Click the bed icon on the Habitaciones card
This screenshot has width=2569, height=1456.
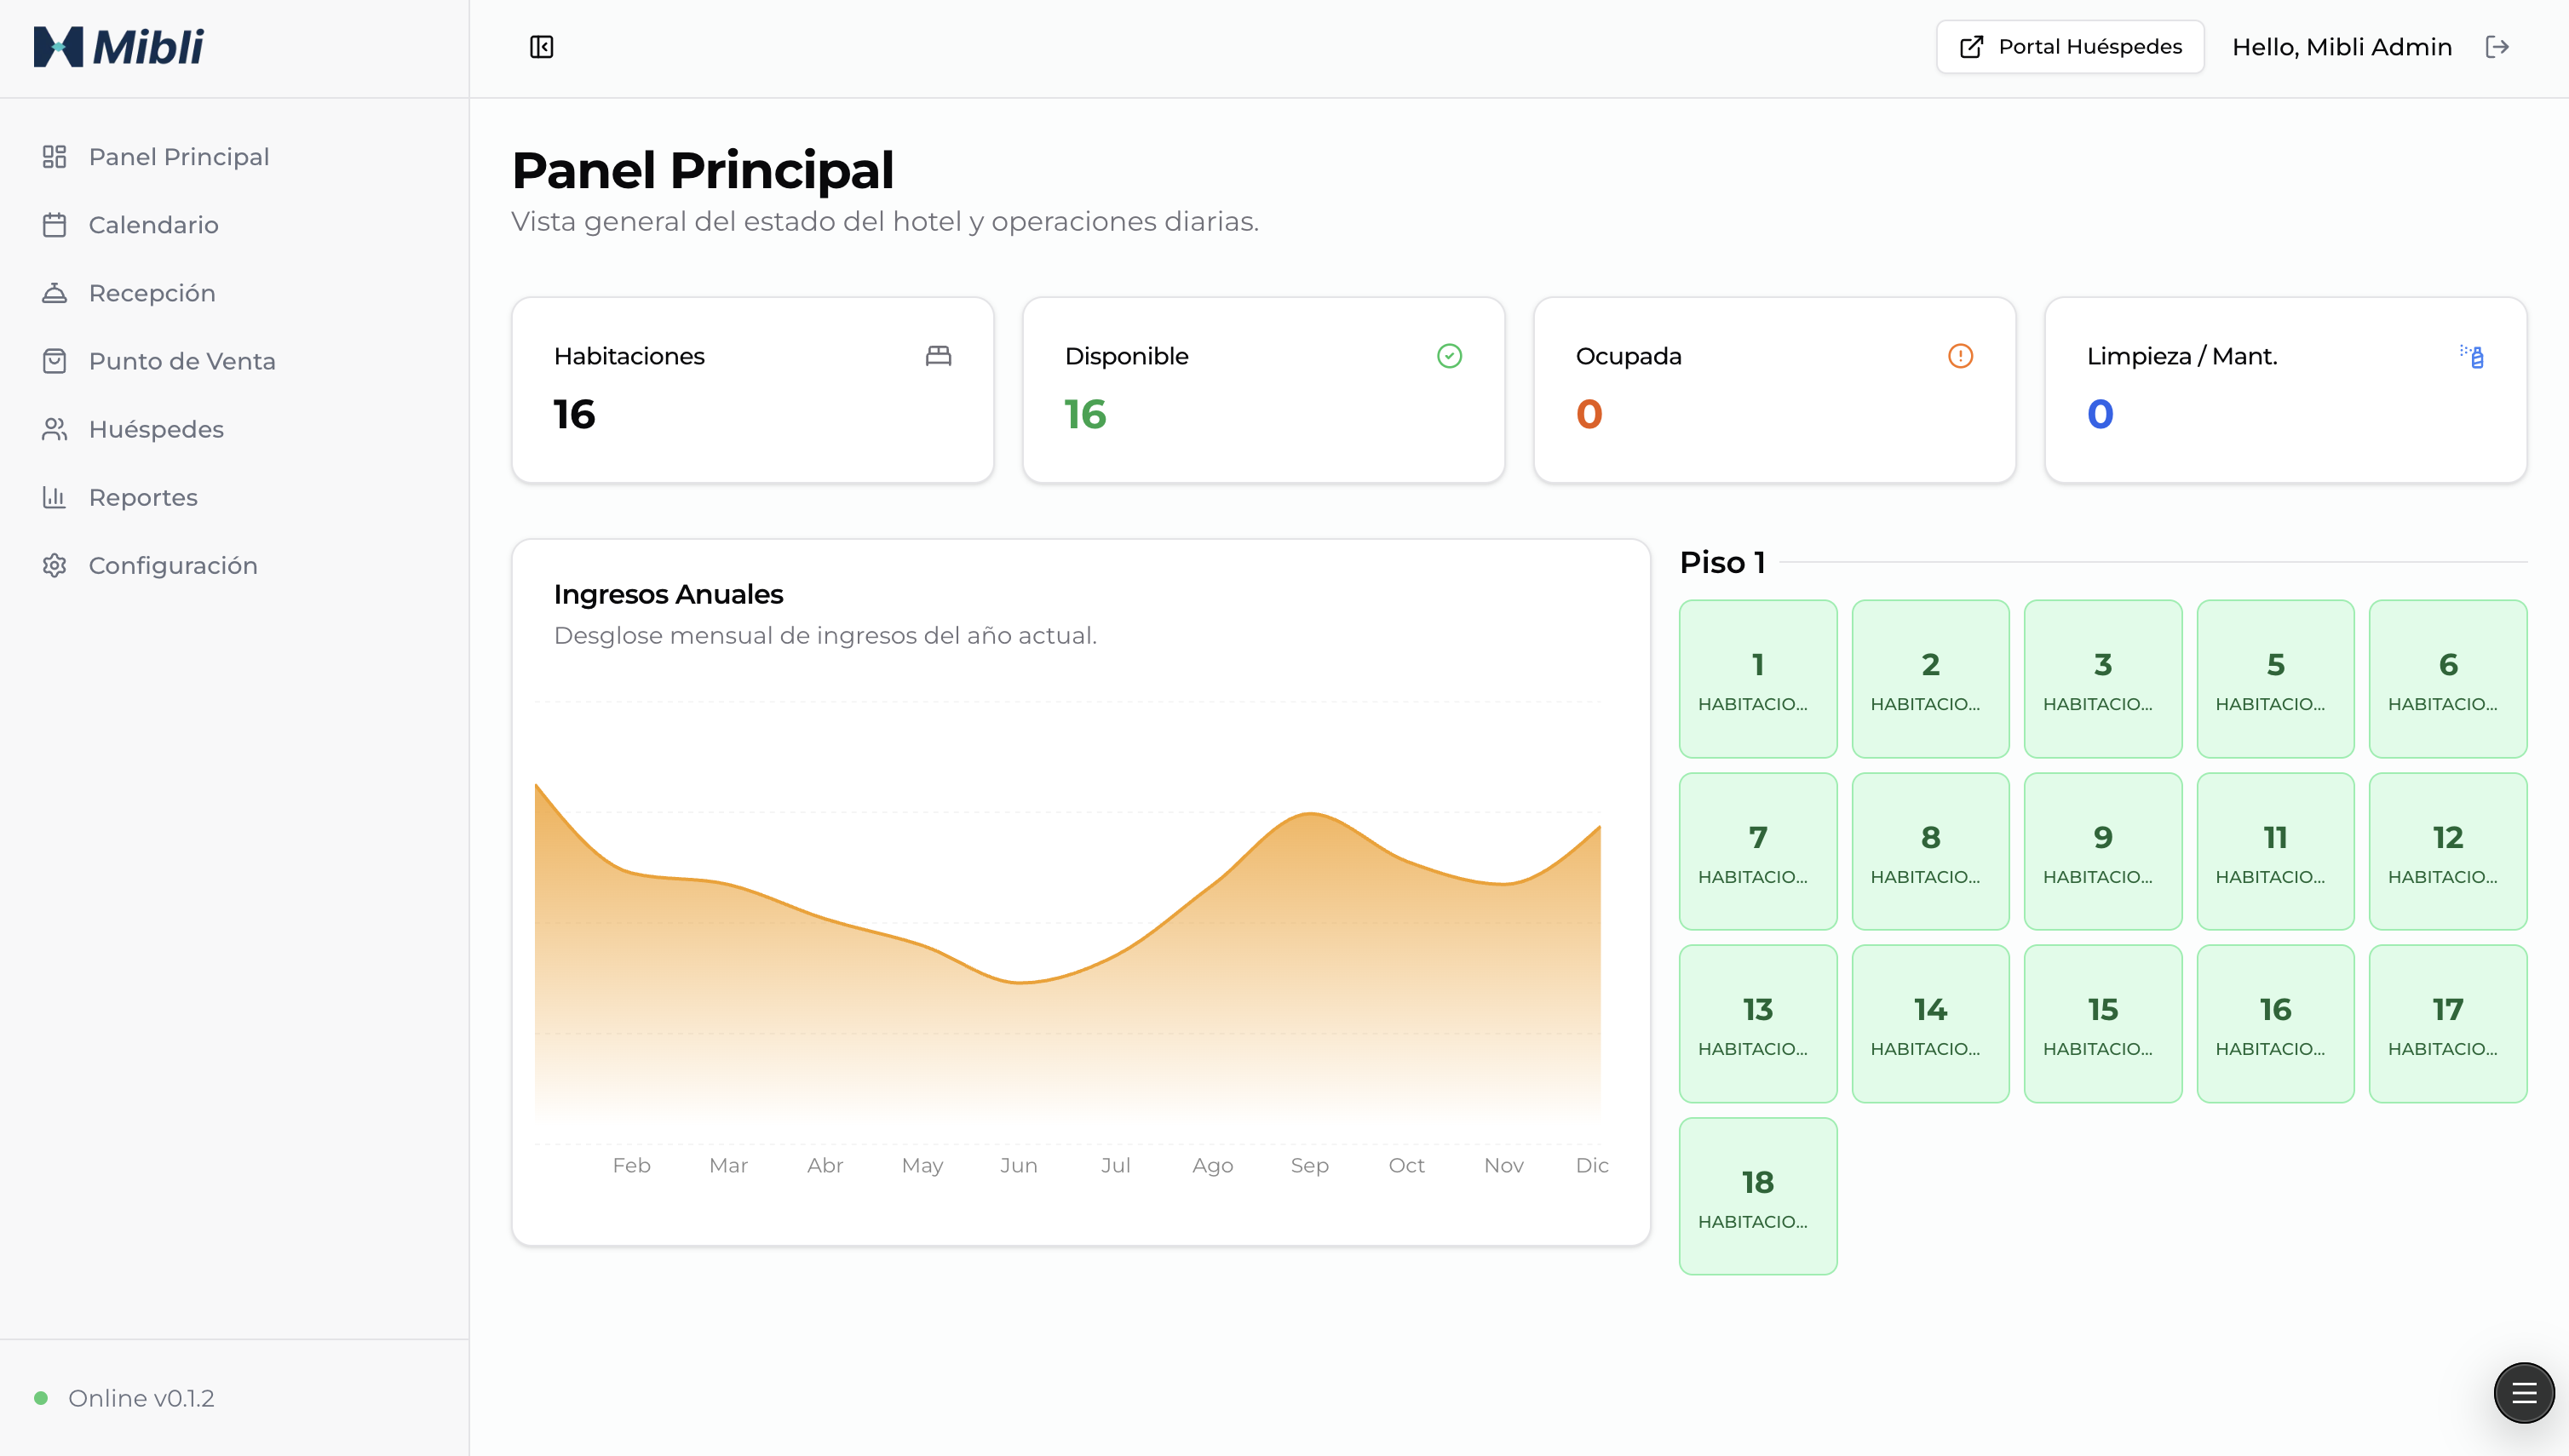[937, 356]
